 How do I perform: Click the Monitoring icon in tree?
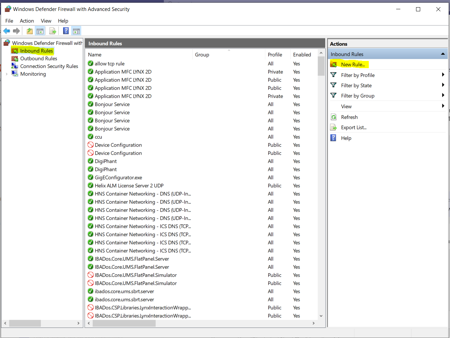[x=15, y=74]
